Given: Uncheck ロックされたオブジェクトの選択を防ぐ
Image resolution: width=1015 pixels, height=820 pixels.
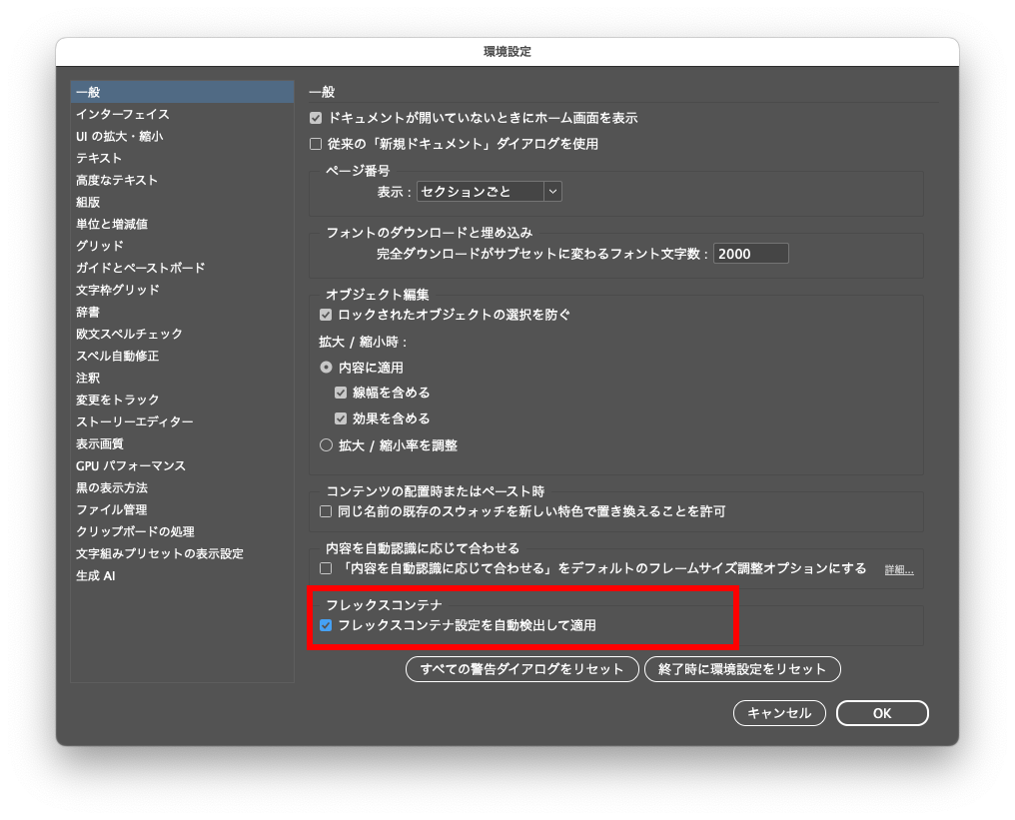Looking at the screenshot, I should coord(326,315).
